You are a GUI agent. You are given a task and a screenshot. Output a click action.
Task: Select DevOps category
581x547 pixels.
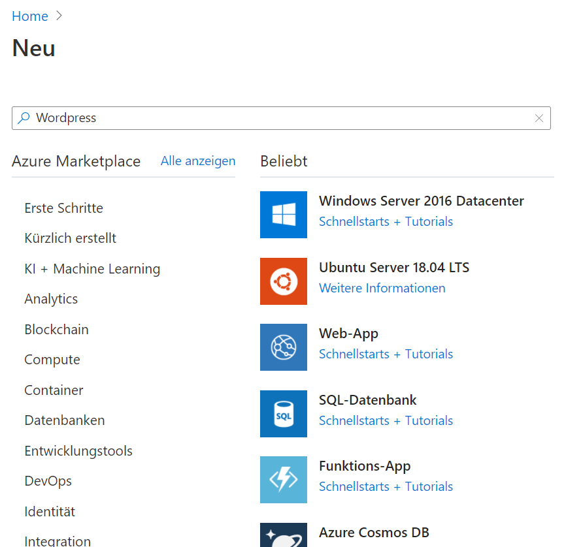(x=48, y=481)
